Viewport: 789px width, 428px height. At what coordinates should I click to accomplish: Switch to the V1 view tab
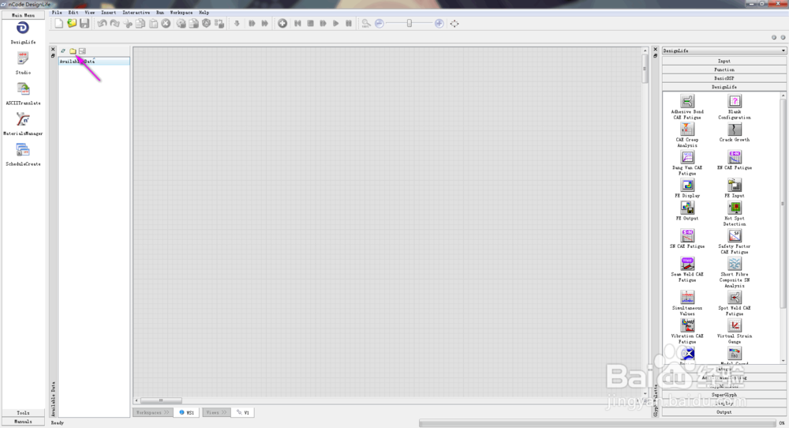tap(243, 412)
